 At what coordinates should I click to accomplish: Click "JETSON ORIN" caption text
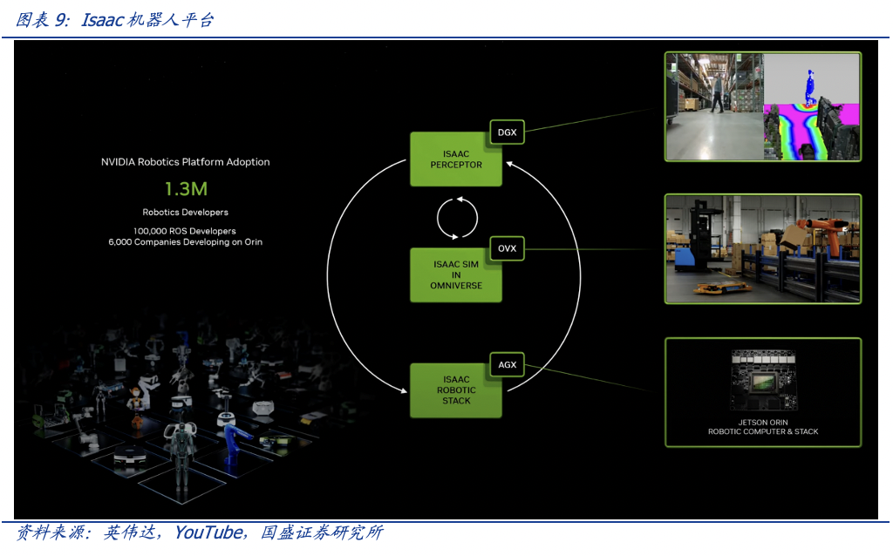click(x=763, y=423)
